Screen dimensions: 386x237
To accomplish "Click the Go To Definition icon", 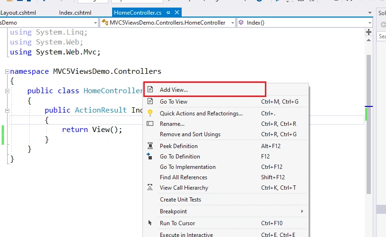I will 149,156.
